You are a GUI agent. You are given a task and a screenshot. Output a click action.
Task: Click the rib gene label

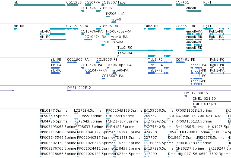point(16,2)
